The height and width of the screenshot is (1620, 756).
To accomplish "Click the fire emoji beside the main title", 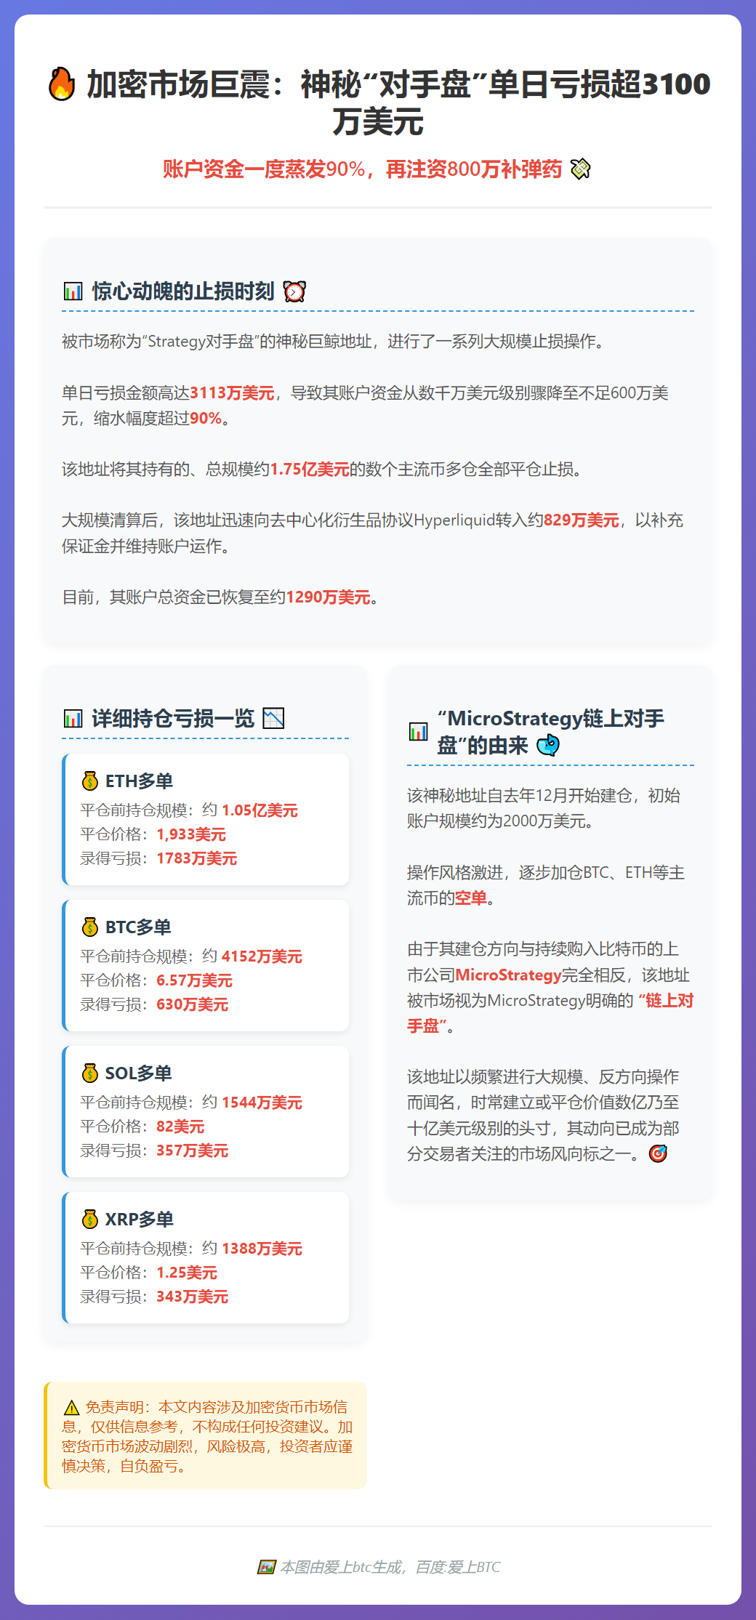I will [62, 84].
